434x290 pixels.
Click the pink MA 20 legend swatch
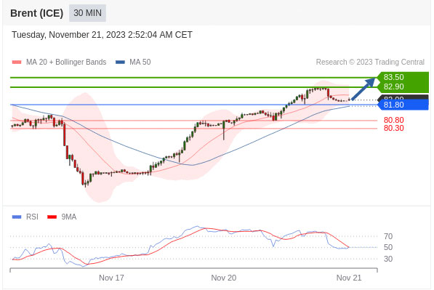pyautogui.click(x=17, y=62)
